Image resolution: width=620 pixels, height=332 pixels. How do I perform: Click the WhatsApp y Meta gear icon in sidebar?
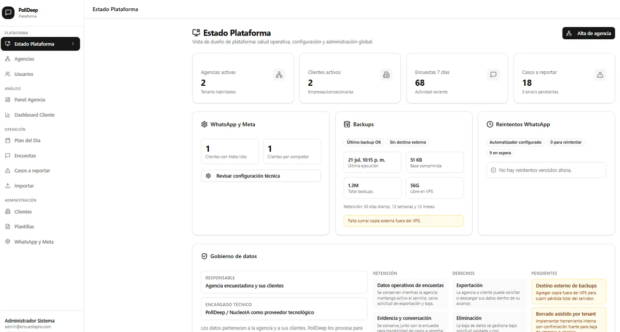point(8,242)
